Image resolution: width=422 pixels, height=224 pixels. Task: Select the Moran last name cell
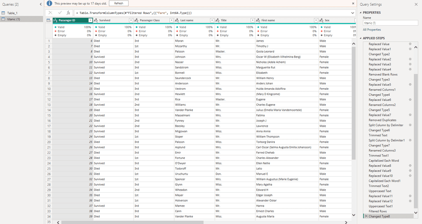195,41
